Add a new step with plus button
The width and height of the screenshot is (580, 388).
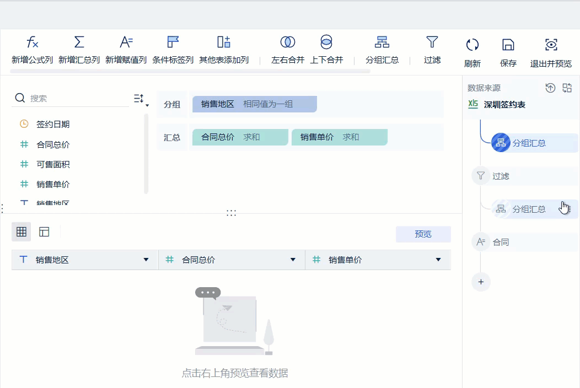point(481,282)
